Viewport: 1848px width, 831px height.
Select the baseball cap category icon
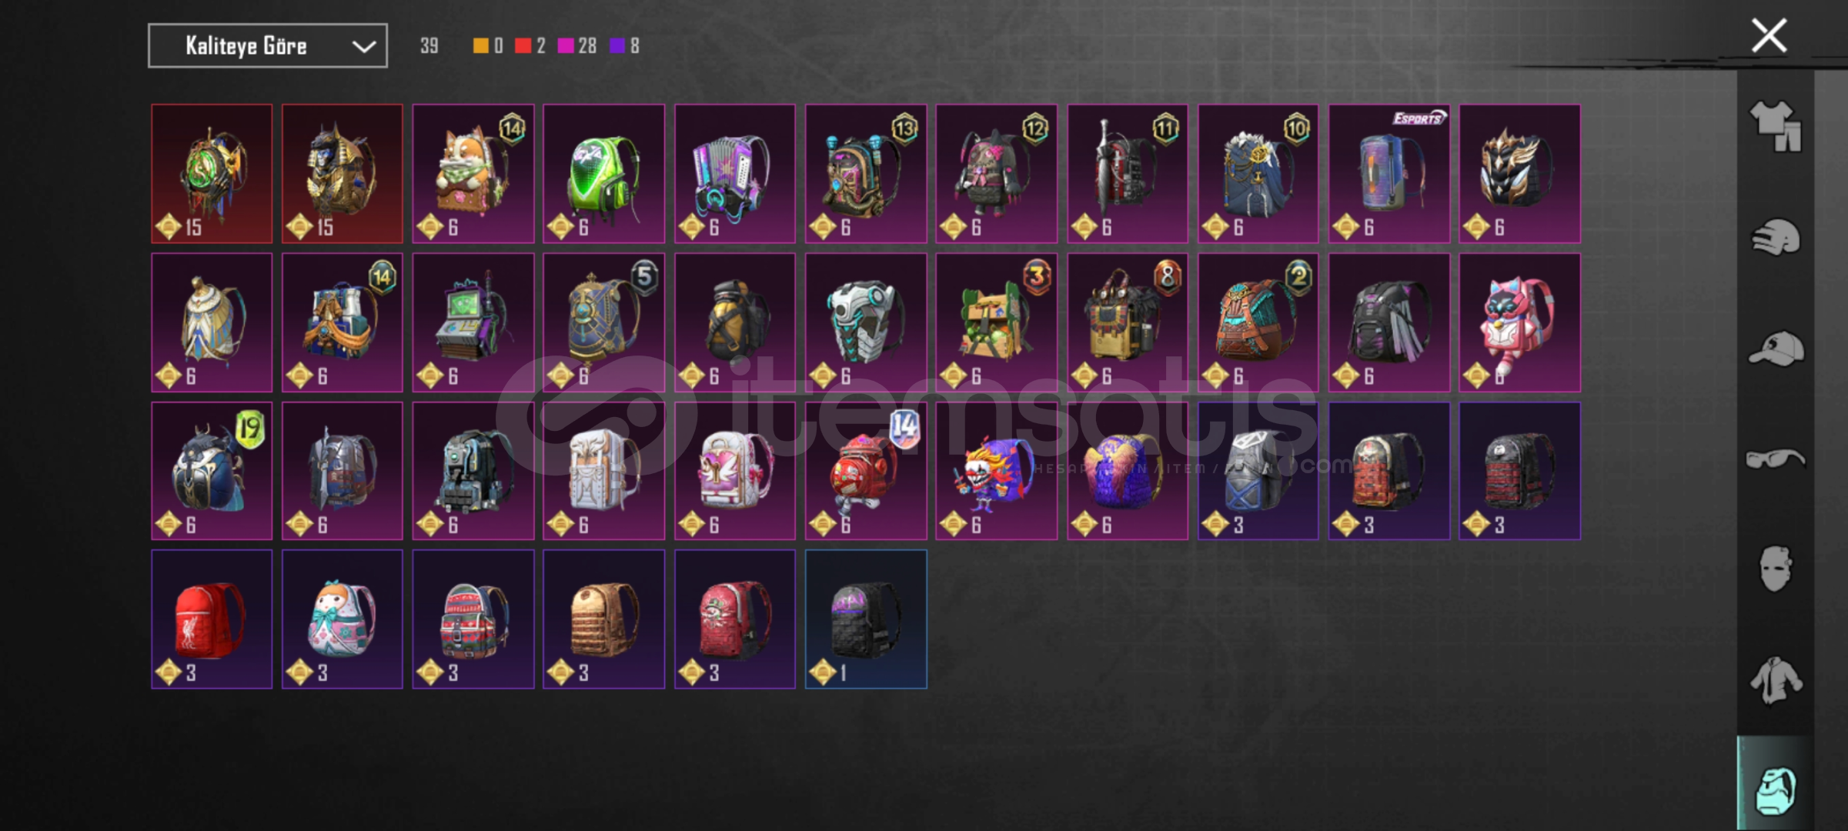click(1776, 348)
